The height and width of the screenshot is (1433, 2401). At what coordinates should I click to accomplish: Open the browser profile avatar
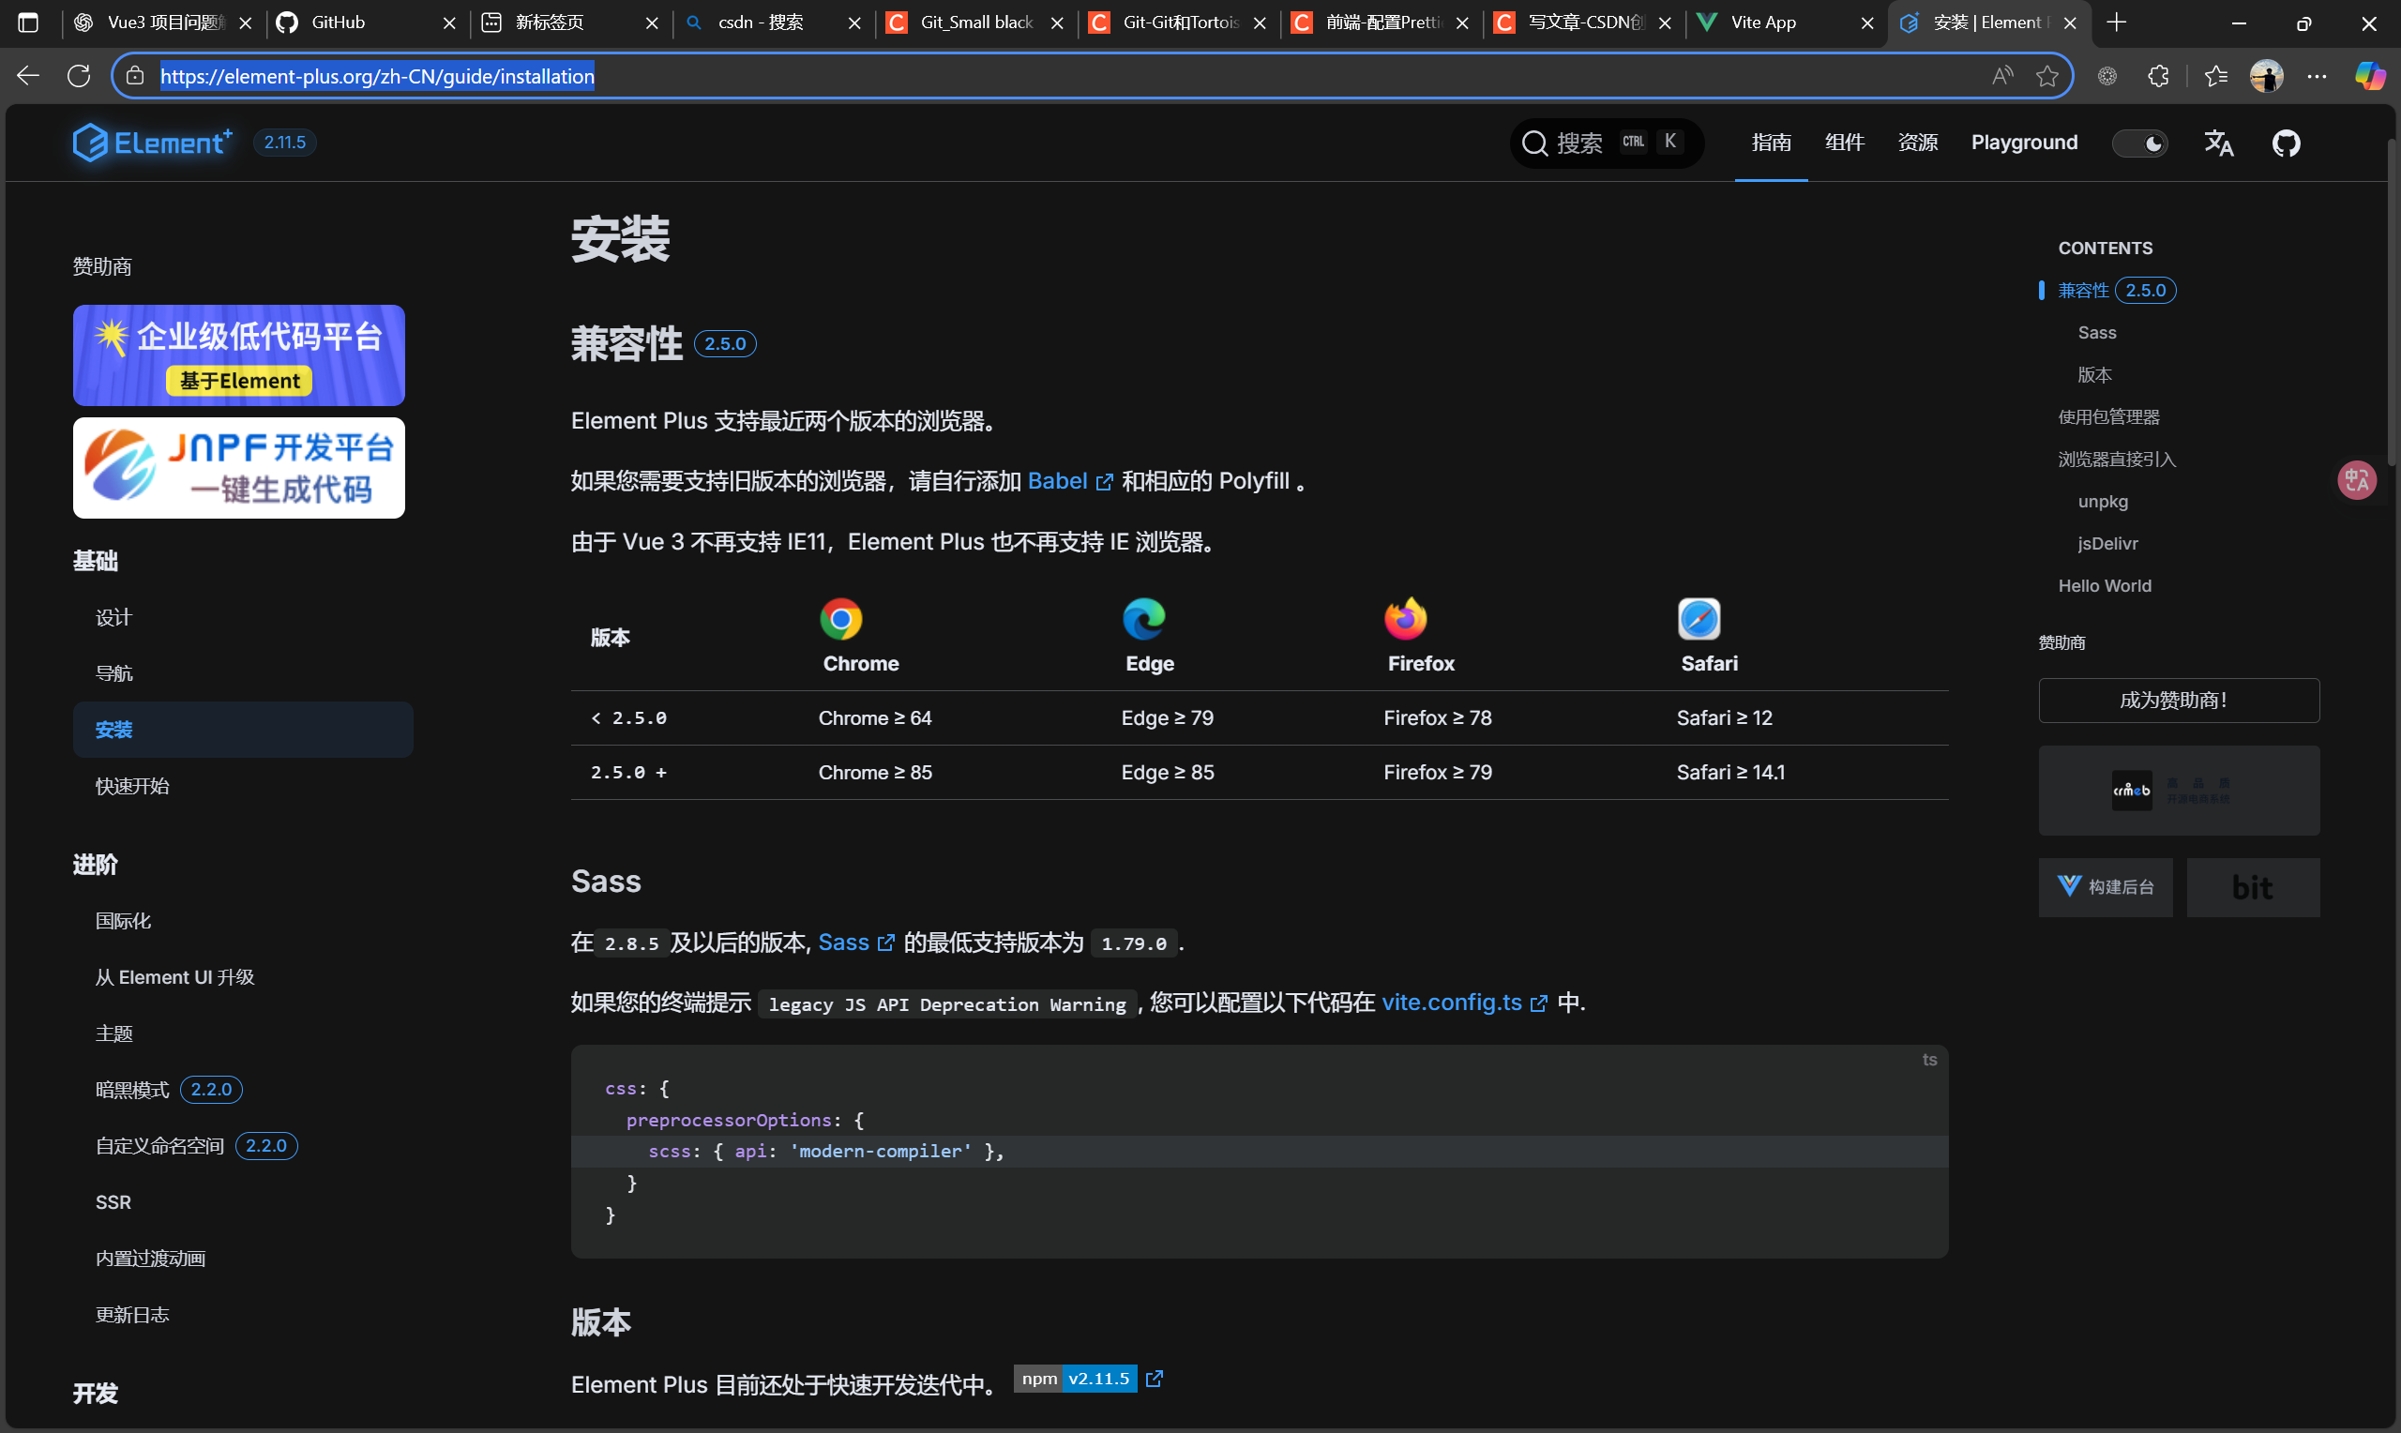(x=2266, y=76)
